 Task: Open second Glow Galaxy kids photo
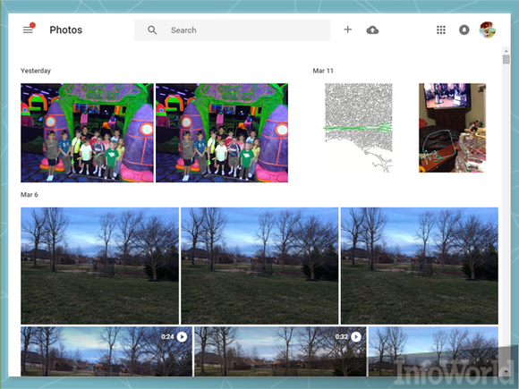tap(222, 132)
